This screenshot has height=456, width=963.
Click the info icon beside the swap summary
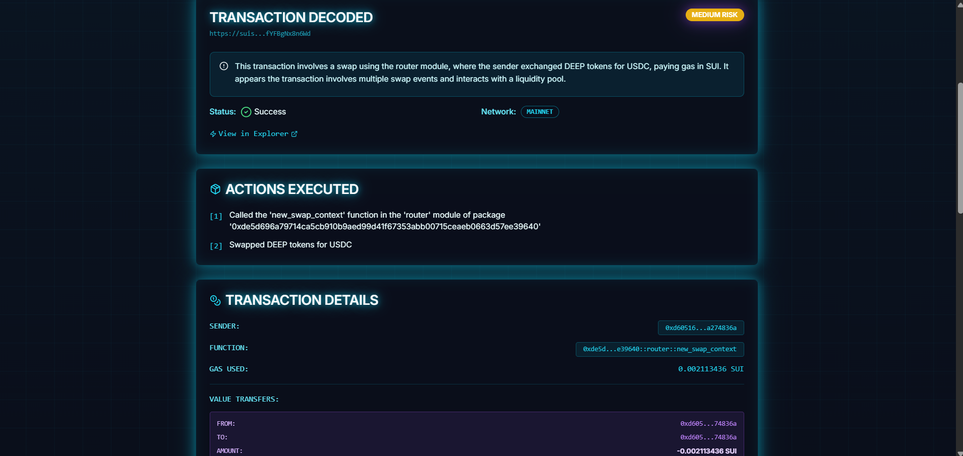click(224, 66)
